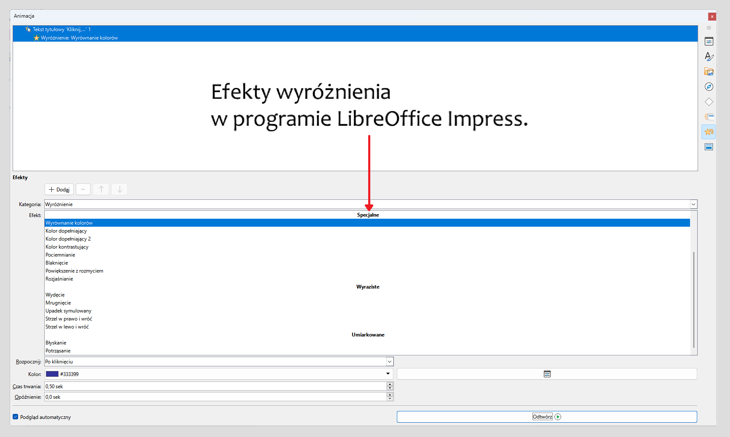The image size is (730, 437).
Task: Open the Sidebar Settings menu (hamburger icon)
Action: point(709,28)
